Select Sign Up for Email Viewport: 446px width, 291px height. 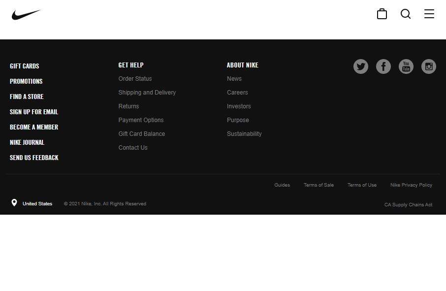pyautogui.click(x=34, y=112)
